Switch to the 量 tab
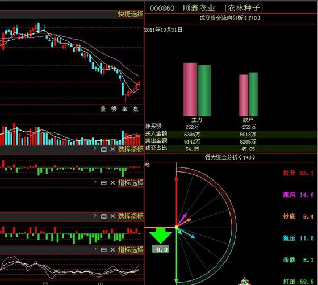The width and height of the screenshot is (318, 285). 103,109
